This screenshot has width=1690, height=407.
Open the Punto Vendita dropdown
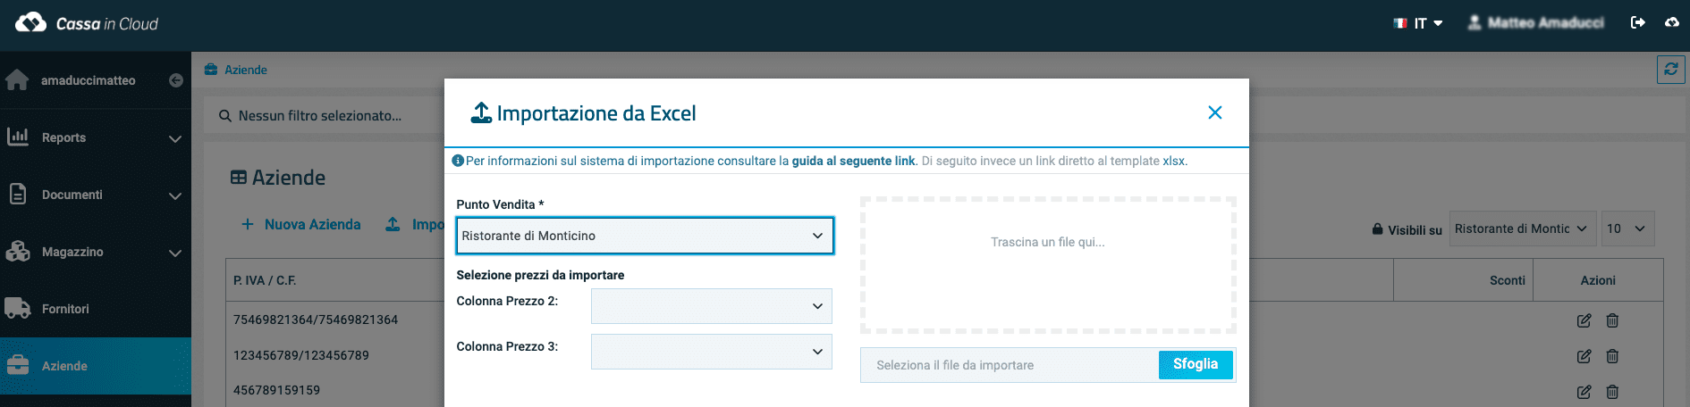tap(645, 236)
